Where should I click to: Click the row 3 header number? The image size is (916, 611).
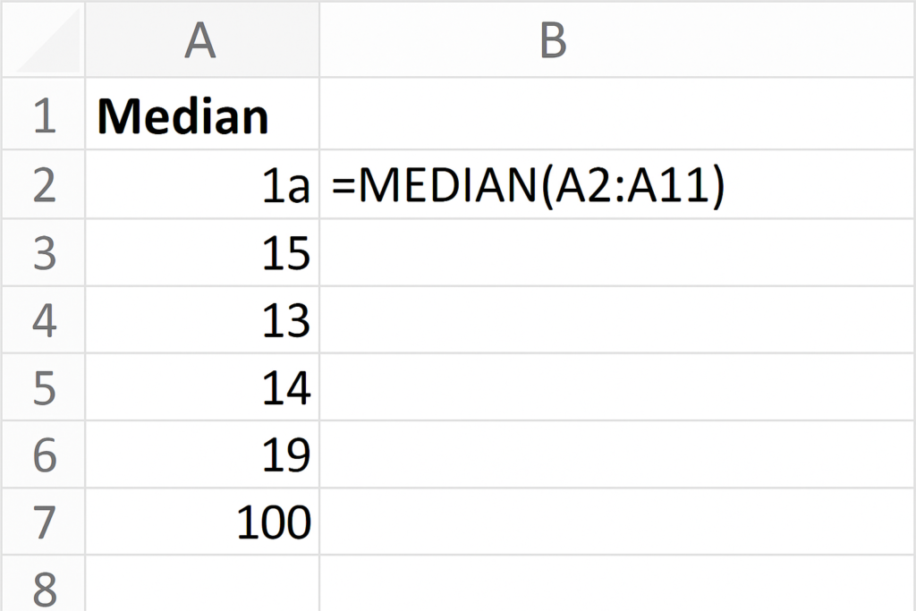pos(43,253)
